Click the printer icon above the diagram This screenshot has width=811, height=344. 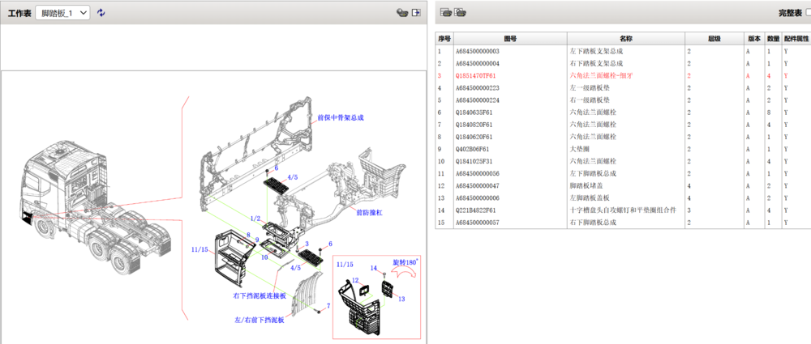coord(402,13)
